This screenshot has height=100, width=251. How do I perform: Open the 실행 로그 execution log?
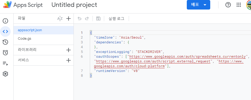[116, 19]
